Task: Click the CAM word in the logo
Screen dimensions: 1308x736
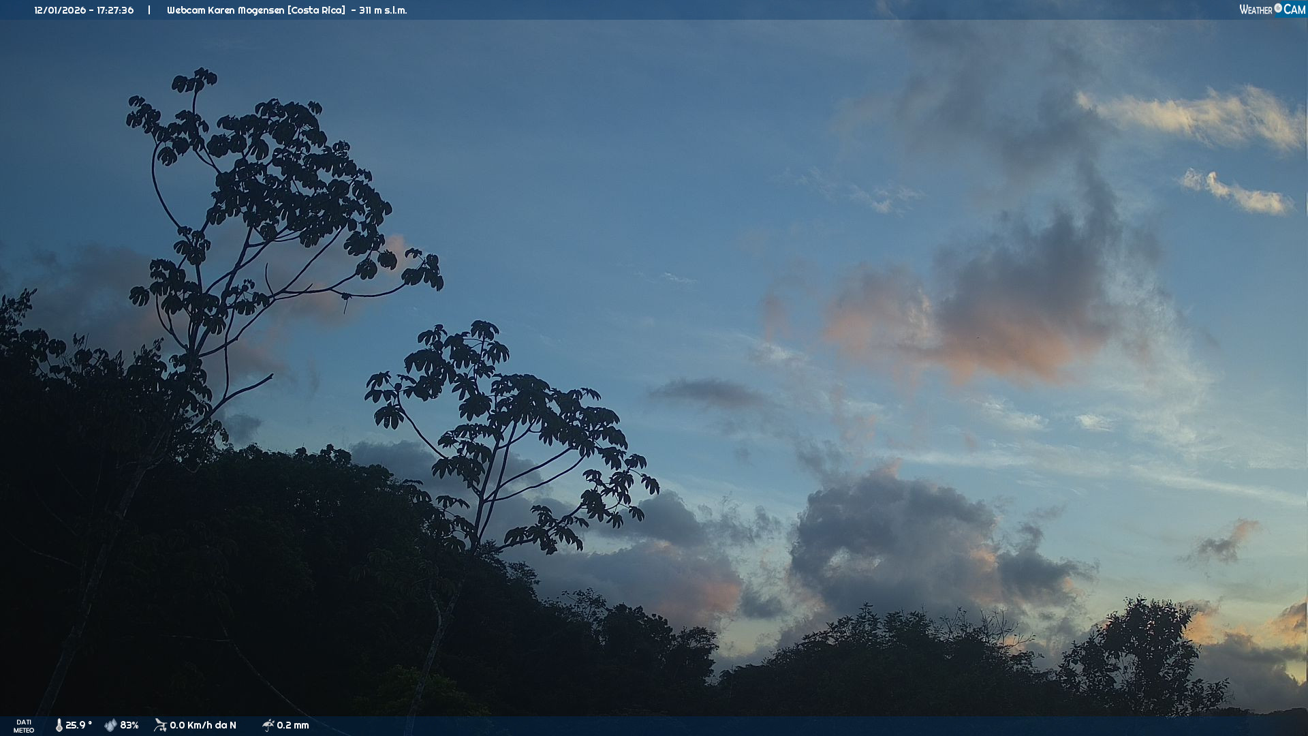Action: (x=1294, y=10)
